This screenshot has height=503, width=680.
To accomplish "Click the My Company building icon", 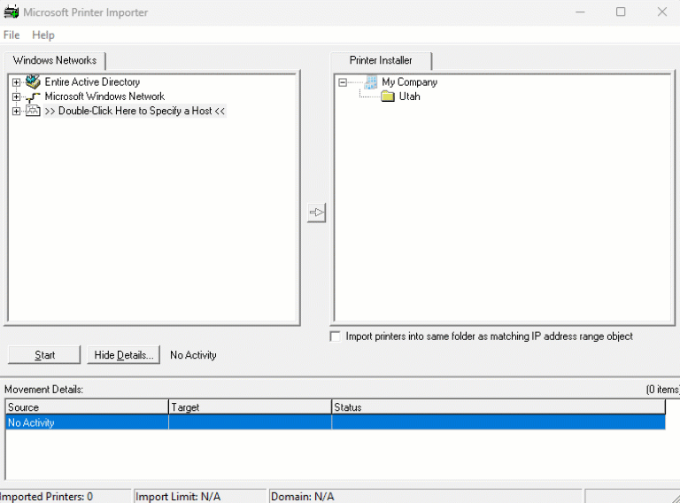I will [371, 82].
